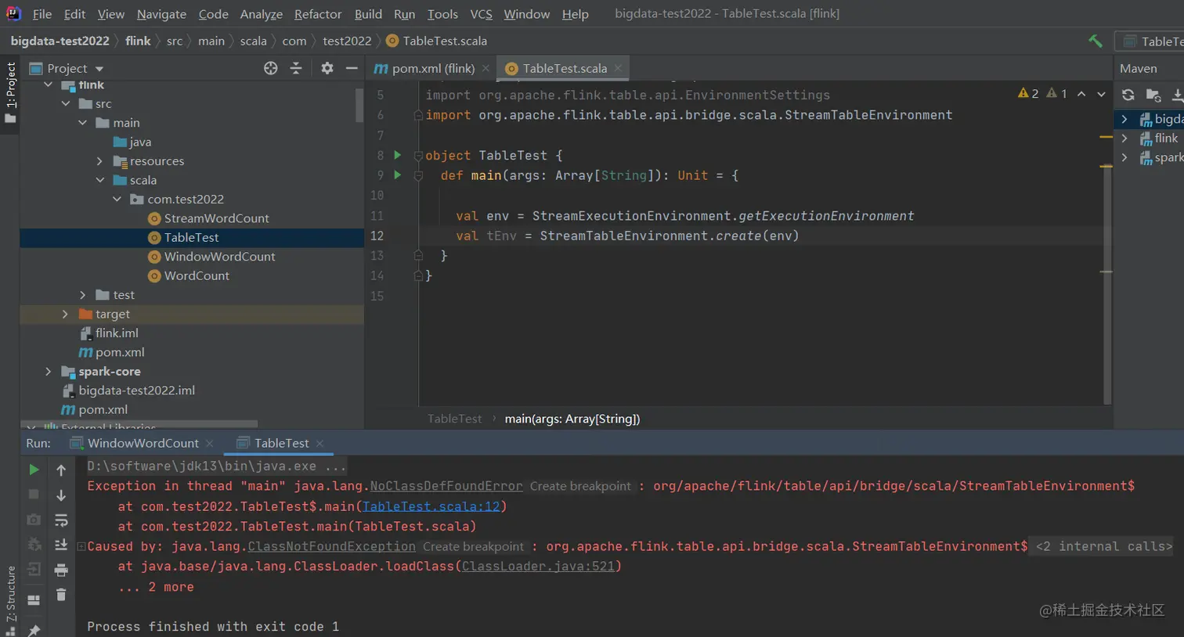Click the run gutter arrow beside def main
The width and height of the screenshot is (1184, 637).
(398, 175)
